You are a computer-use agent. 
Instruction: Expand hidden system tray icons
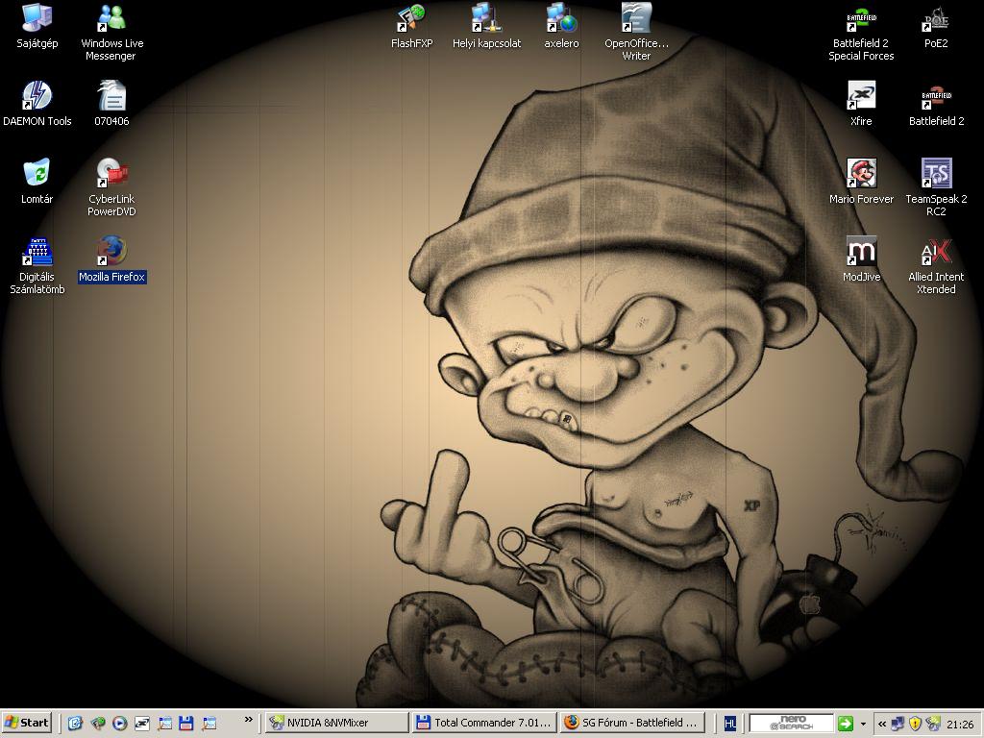click(x=882, y=724)
